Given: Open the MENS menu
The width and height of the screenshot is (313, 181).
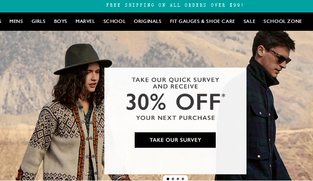Looking at the screenshot, I should (16, 21).
